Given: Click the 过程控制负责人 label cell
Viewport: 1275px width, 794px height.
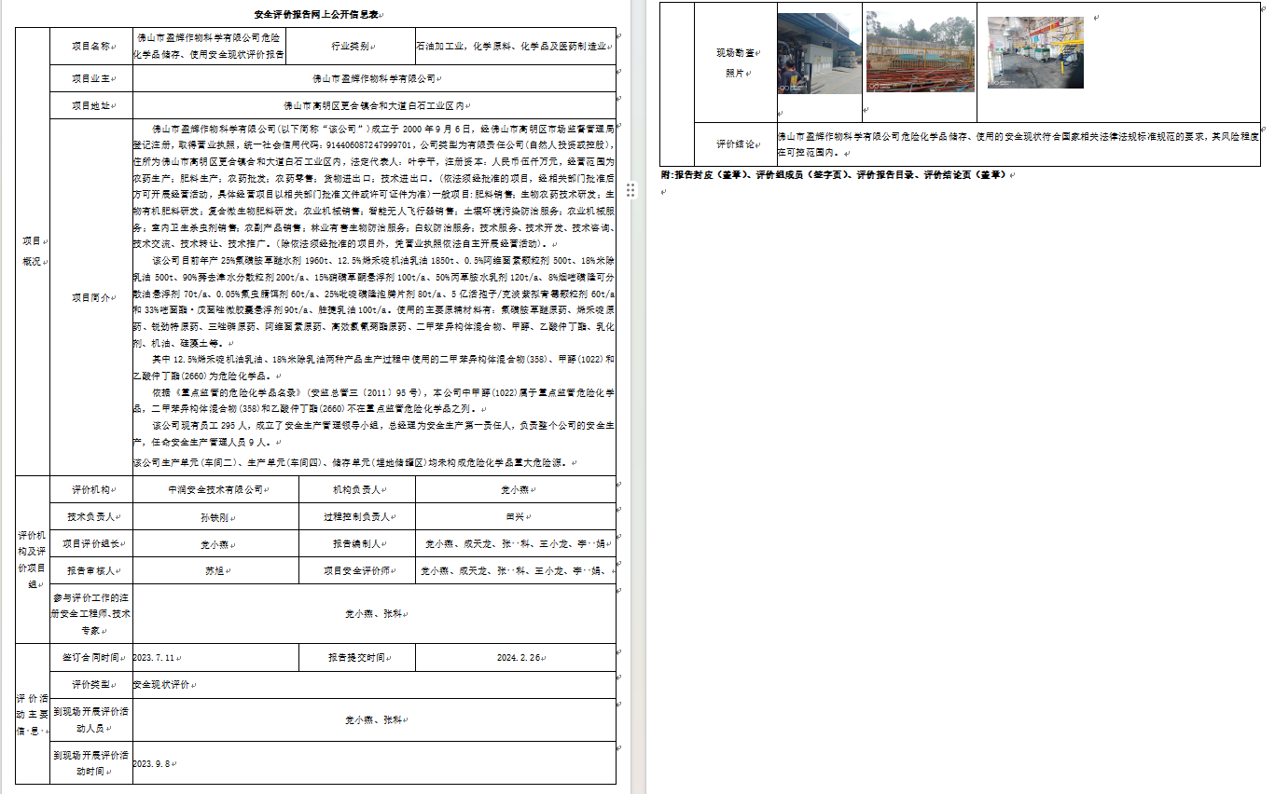Looking at the screenshot, I should tap(357, 516).
